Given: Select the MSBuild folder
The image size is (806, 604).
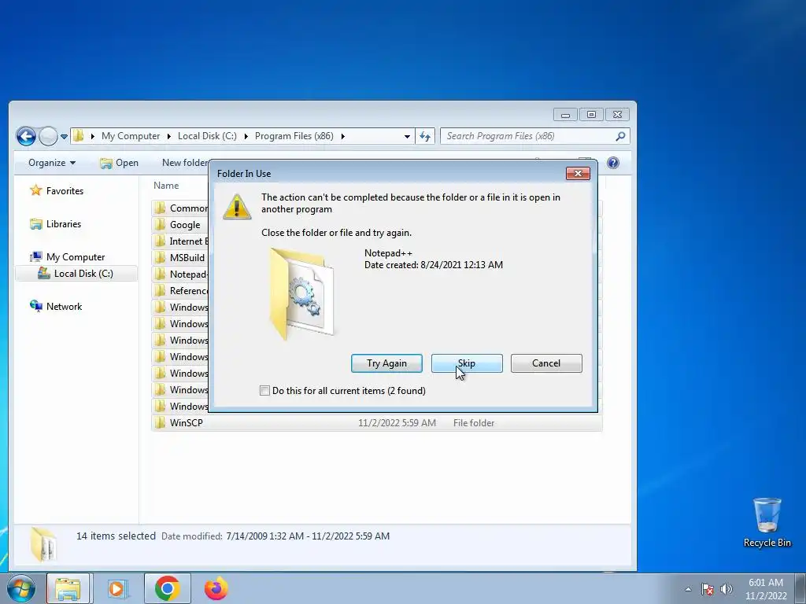Looking at the screenshot, I should point(187,258).
